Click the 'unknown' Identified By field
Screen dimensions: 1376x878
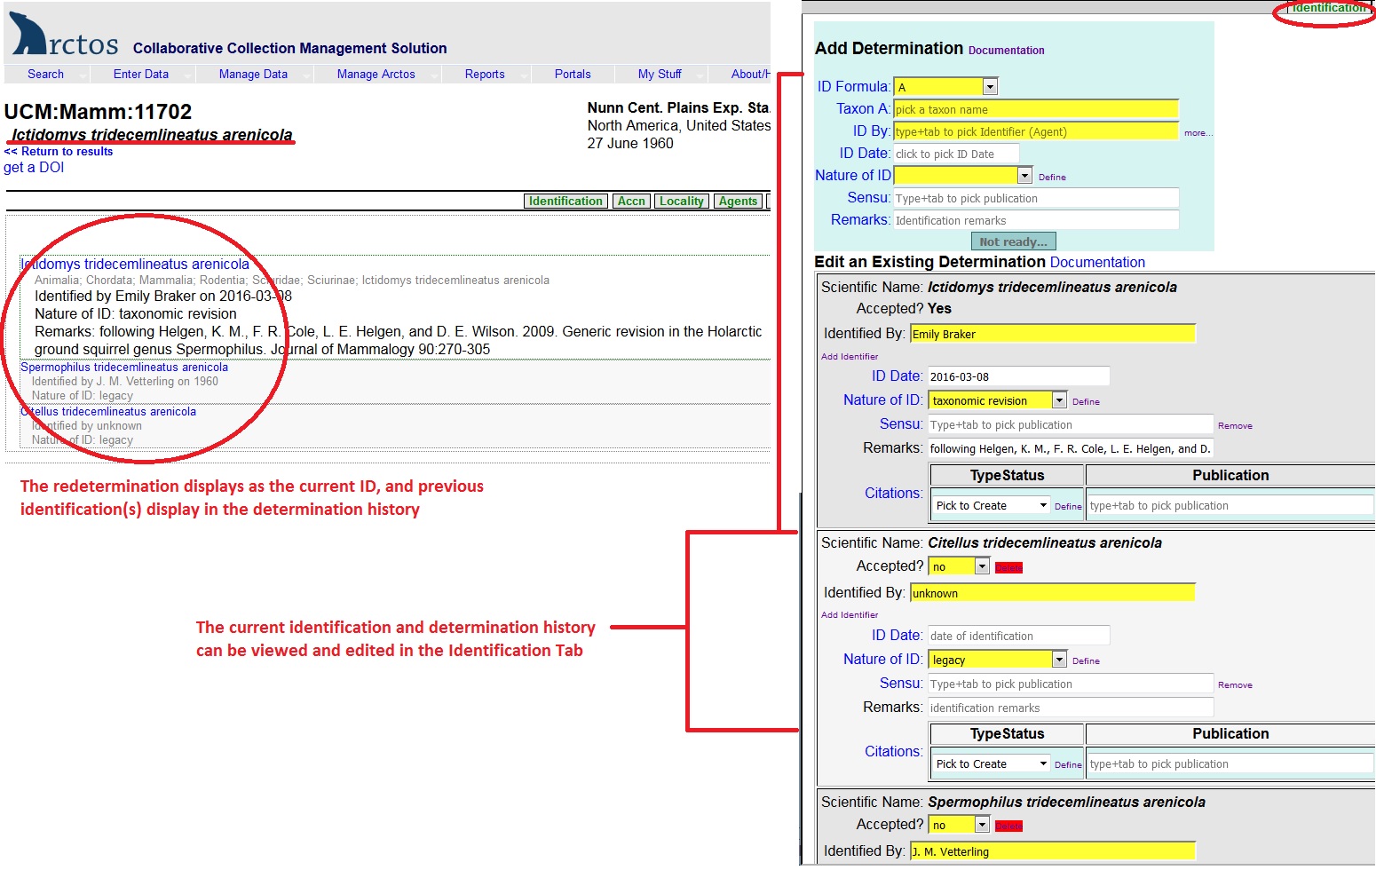[1053, 593]
